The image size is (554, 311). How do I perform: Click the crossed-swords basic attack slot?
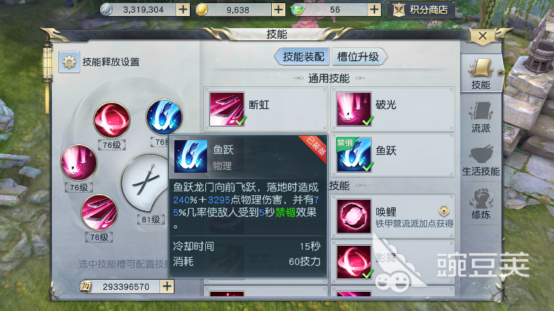[x=146, y=182]
